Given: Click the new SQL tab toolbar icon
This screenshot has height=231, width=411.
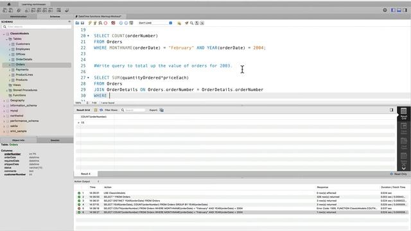Looking at the screenshot, I should pos(4,10).
